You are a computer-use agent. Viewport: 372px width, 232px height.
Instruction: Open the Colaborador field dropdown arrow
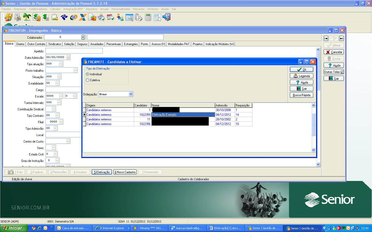[x=83, y=37]
